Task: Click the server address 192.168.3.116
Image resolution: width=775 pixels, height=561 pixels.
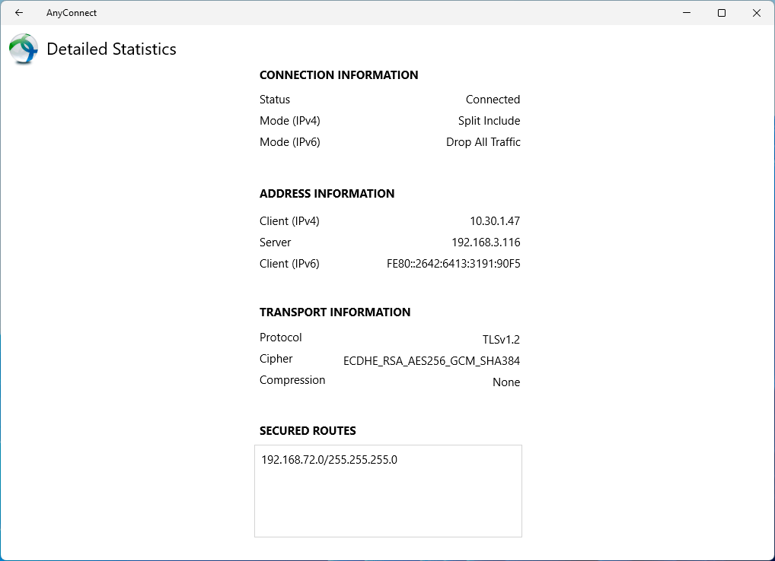Action: (x=486, y=242)
